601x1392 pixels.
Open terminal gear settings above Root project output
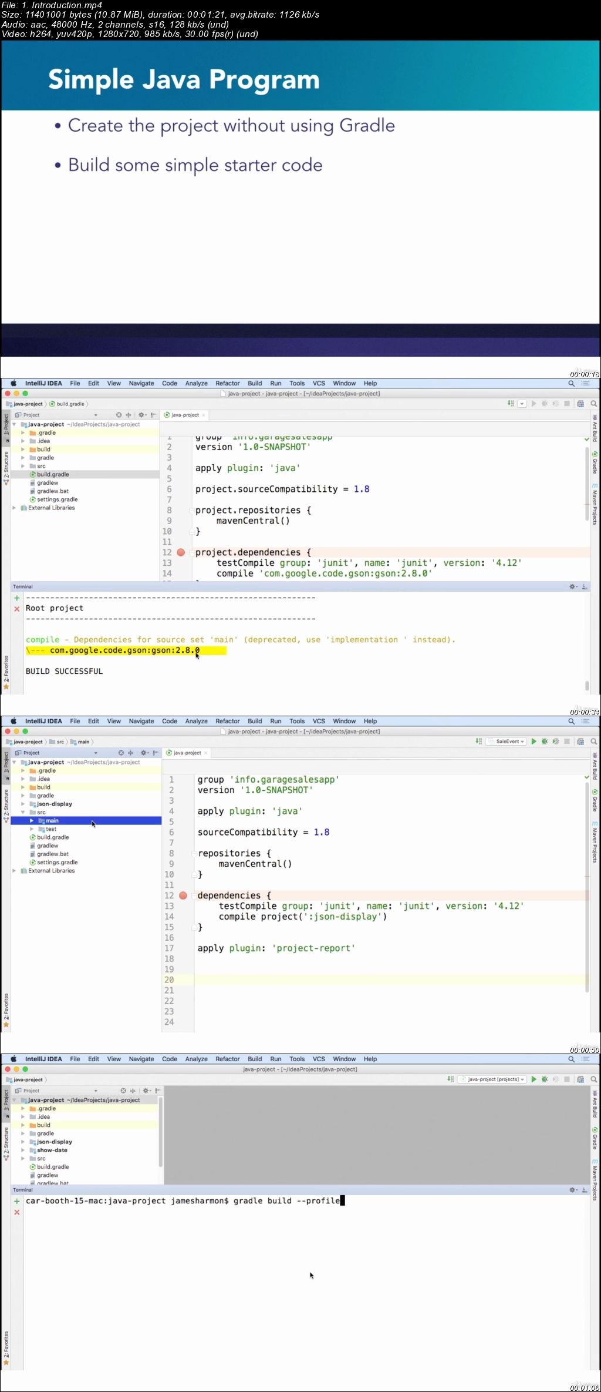[x=573, y=586]
